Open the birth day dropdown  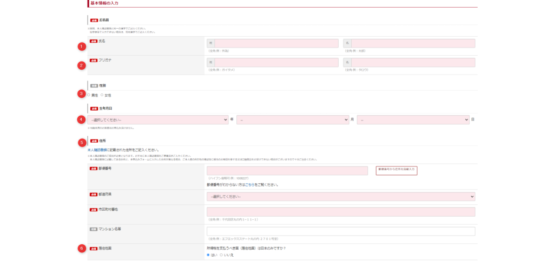click(413, 120)
